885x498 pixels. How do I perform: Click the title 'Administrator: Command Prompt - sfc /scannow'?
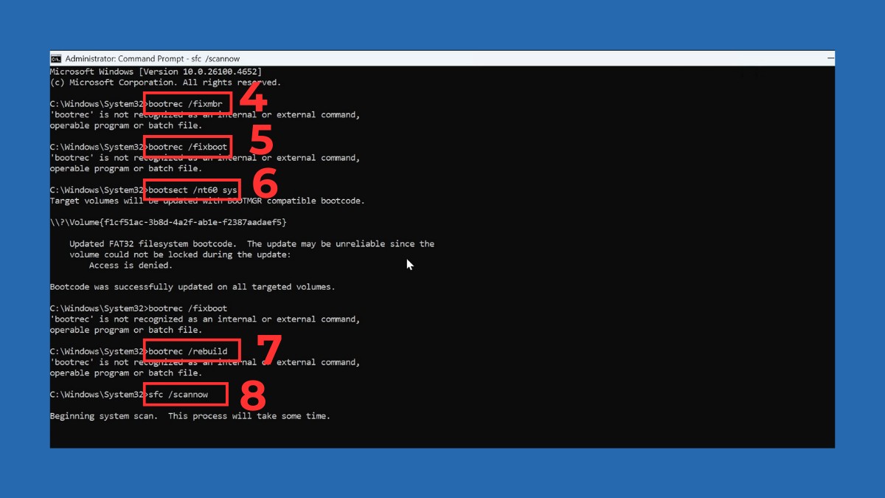[153, 58]
